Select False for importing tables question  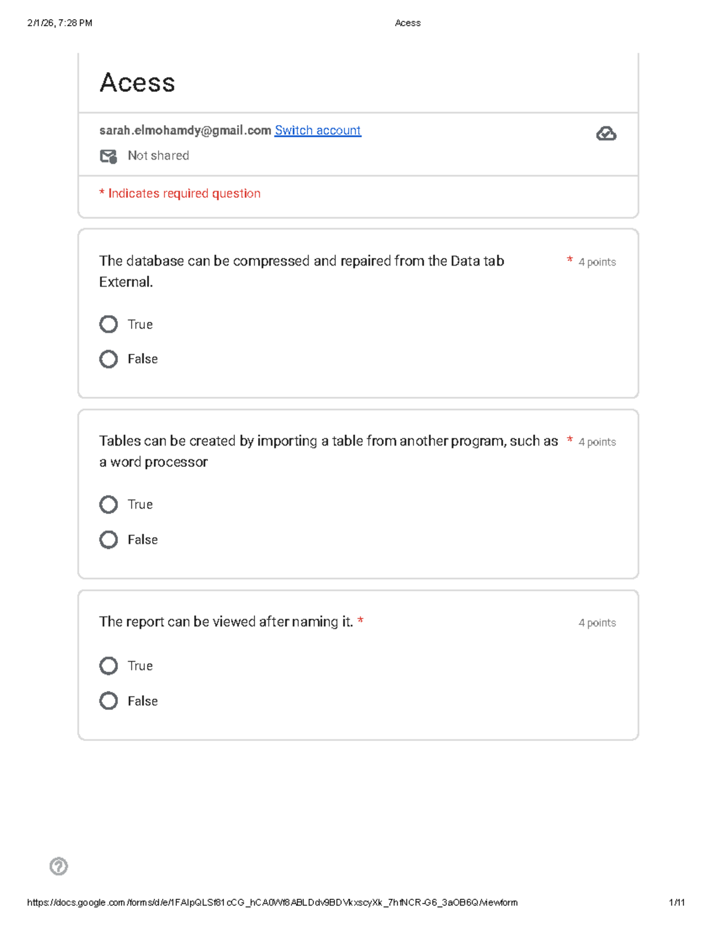(x=108, y=540)
